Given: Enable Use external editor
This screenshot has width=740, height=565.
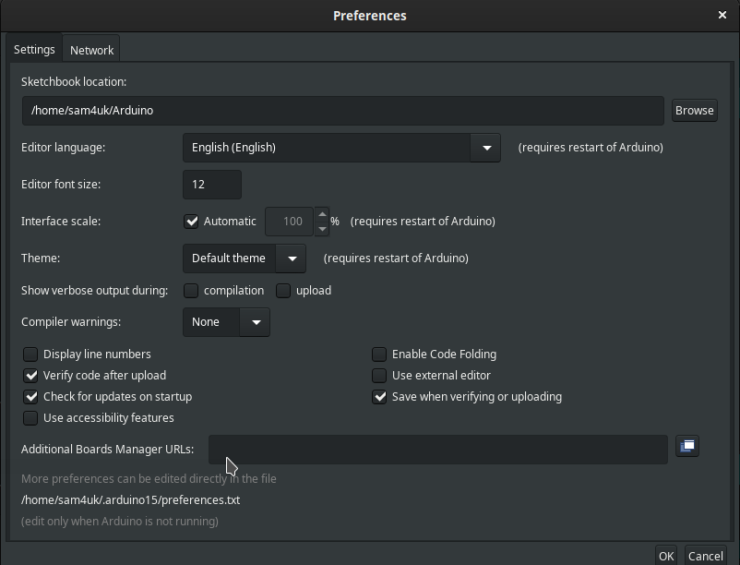Looking at the screenshot, I should coord(379,375).
